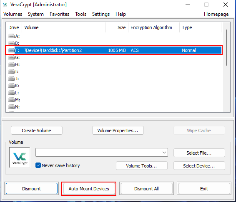Image resolution: width=236 pixels, height=202 pixels.
Task: Click the G: drive icon
Action: pyautogui.click(x=11, y=57)
